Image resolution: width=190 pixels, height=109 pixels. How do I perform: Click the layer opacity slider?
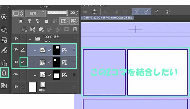(x=57, y=13)
